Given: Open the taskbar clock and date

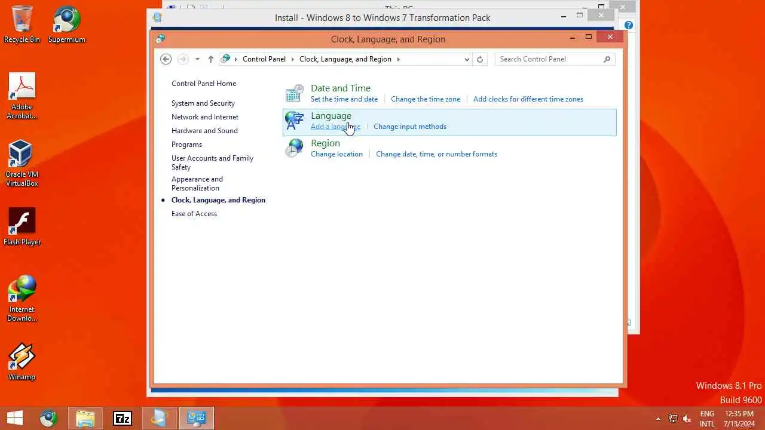Looking at the screenshot, I should pos(739,419).
